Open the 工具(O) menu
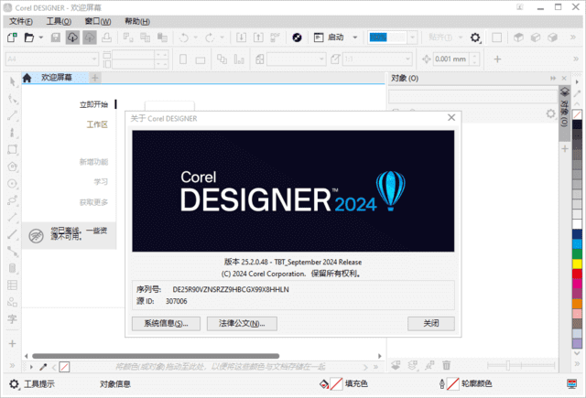The image size is (586, 398). coord(59,21)
